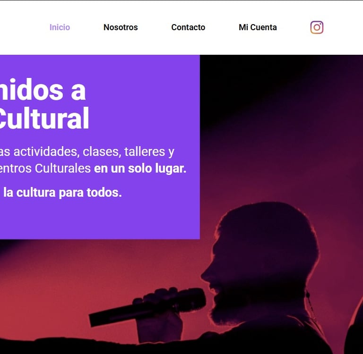This screenshot has height=354, width=363.
Task: Open the Instagram profile icon
Action: [317, 27]
